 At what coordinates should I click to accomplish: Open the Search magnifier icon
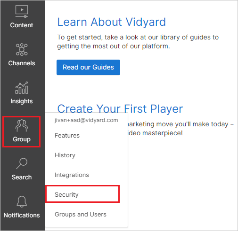pyautogui.click(x=22, y=163)
